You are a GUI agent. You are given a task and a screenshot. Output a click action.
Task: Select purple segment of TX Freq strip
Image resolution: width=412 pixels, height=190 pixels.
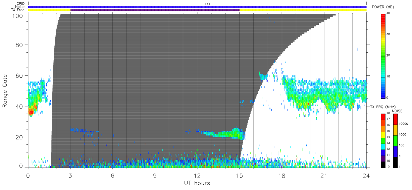[x=155, y=10]
